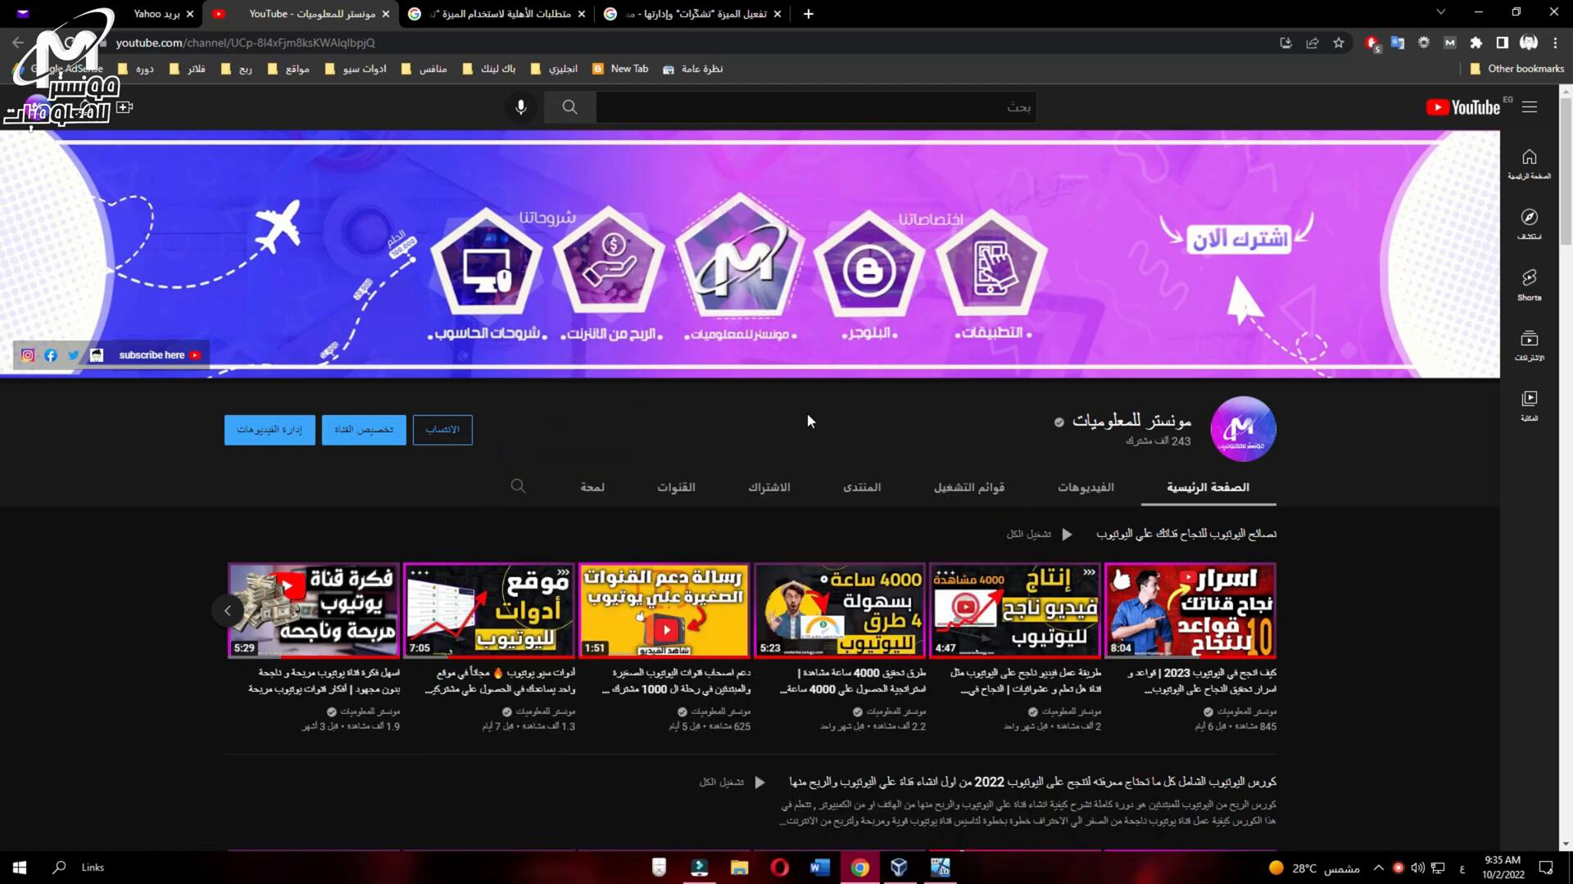Bookmark this page with star icon

(1339, 43)
